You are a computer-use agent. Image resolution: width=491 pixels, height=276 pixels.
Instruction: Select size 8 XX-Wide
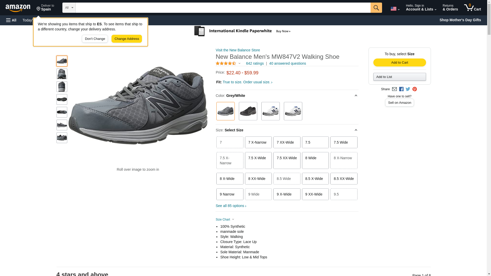[258, 179]
